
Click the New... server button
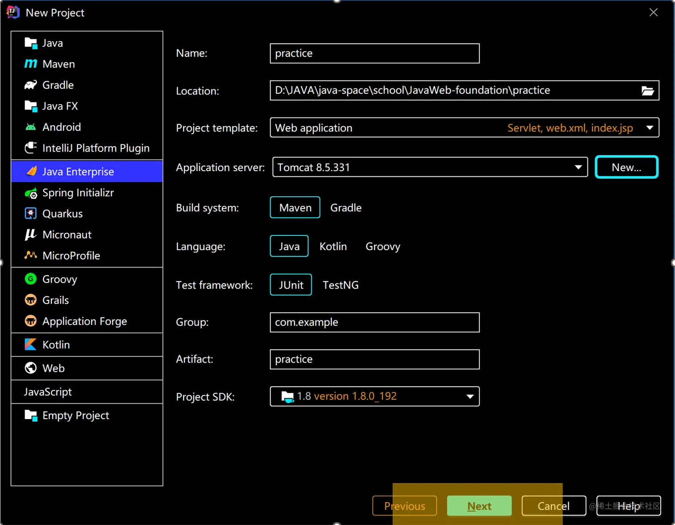[626, 167]
